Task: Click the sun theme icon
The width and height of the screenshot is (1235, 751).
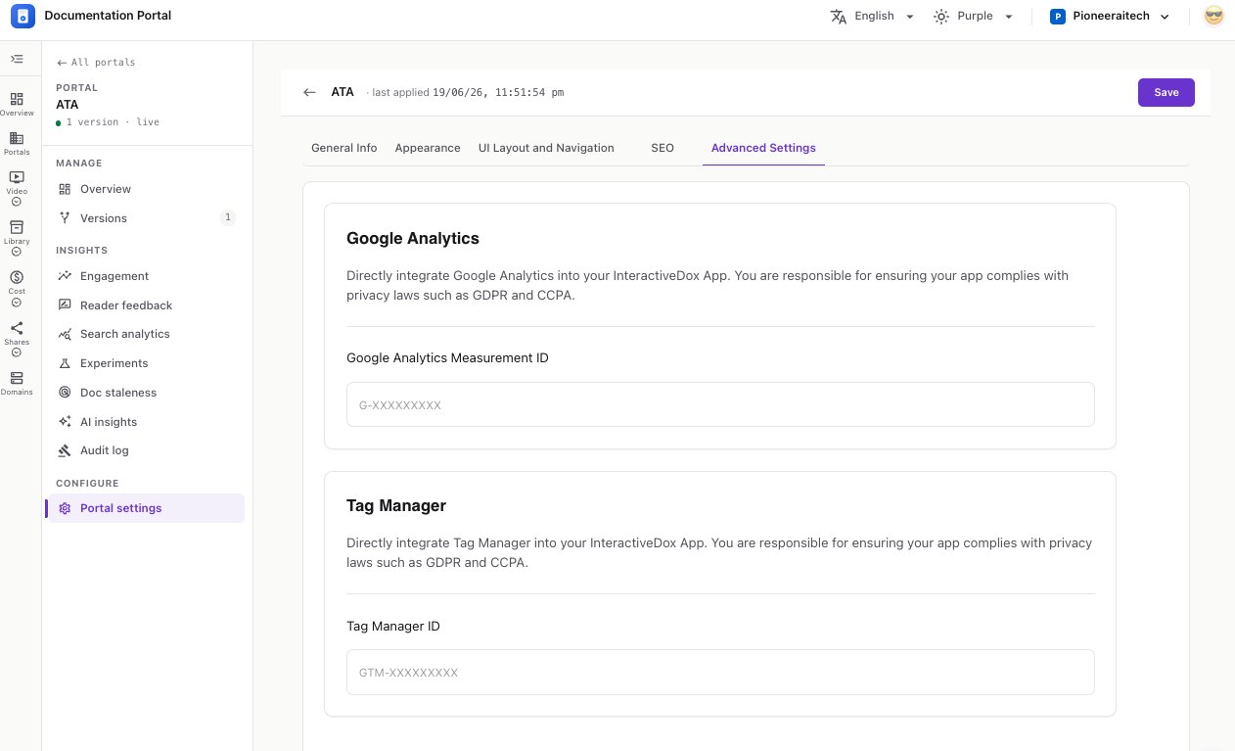Action: click(941, 17)
